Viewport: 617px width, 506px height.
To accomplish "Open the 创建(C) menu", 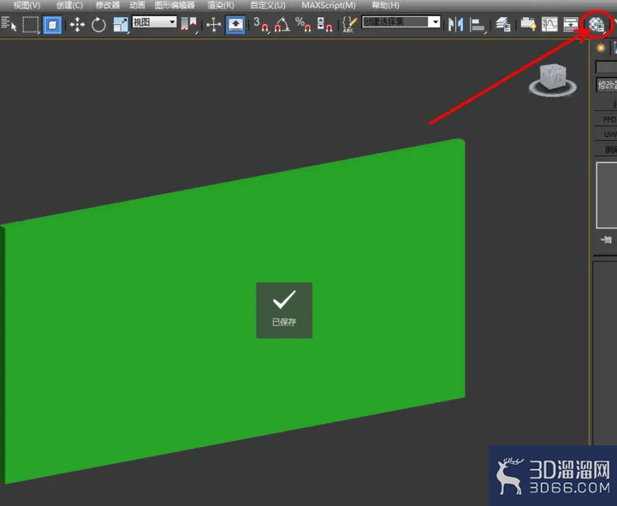I will coord(69,5).
